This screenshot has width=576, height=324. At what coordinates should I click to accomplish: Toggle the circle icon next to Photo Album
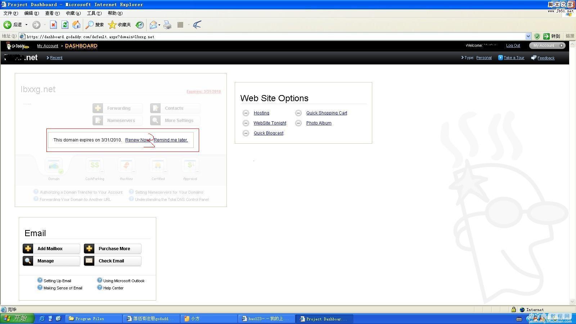[298, 123]
